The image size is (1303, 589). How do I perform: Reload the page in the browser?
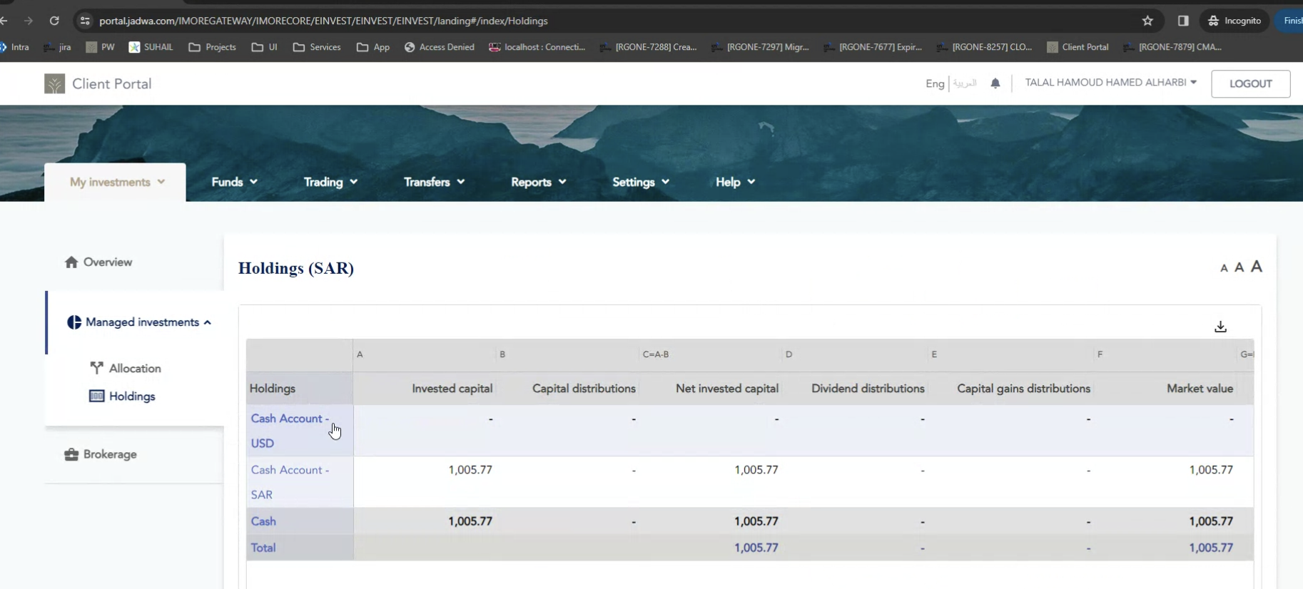pos(54,21)
